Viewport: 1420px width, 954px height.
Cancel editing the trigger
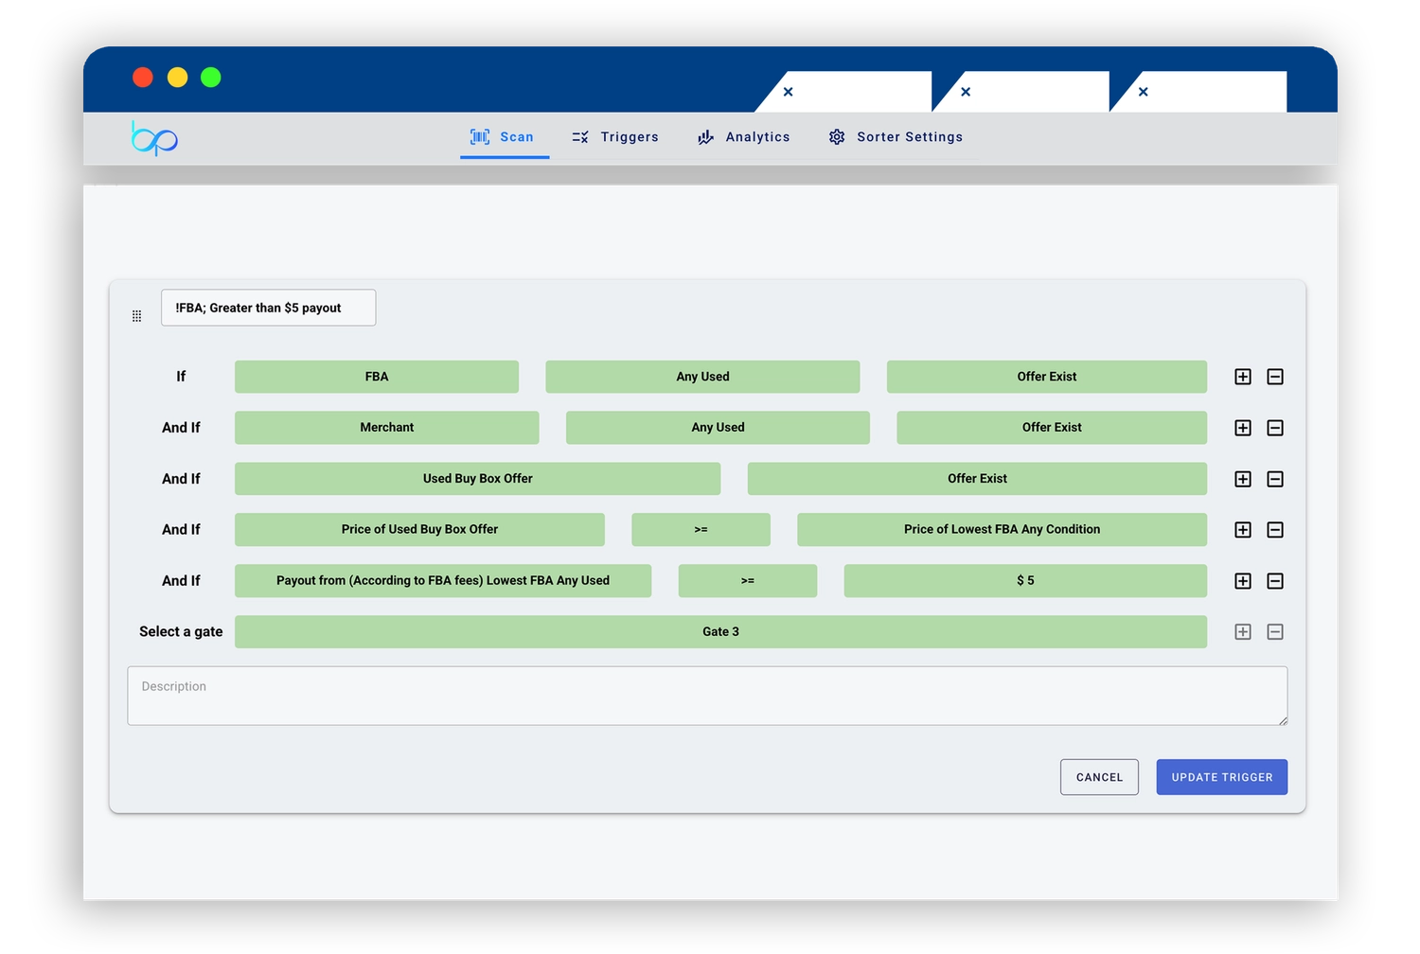(1098, 777)
